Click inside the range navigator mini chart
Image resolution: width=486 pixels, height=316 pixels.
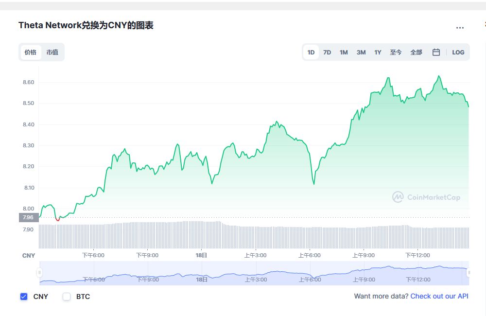(254, 273)
